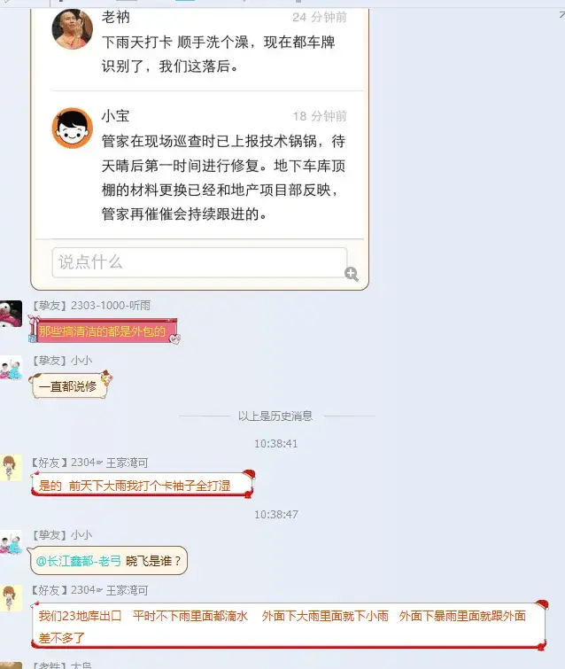The height and width of the screenshot is (669, 565).
Task: Focus the 说点什么 comment input box
Action: tap(199, 262)
